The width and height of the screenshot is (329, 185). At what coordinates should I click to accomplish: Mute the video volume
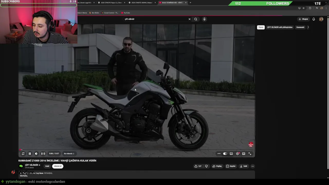pos(36,154)
